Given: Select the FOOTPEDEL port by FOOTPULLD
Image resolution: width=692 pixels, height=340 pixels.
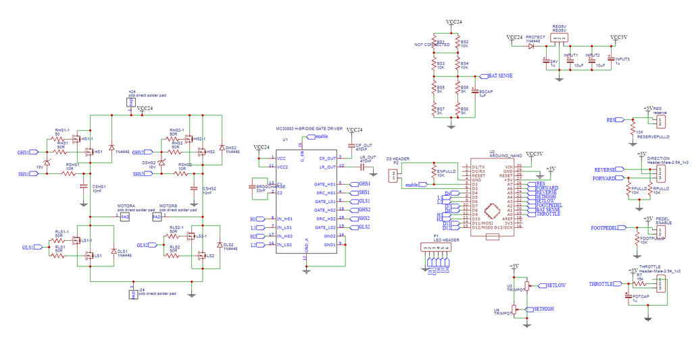Looking at the screenshot, I should click(x=608, y=228).
